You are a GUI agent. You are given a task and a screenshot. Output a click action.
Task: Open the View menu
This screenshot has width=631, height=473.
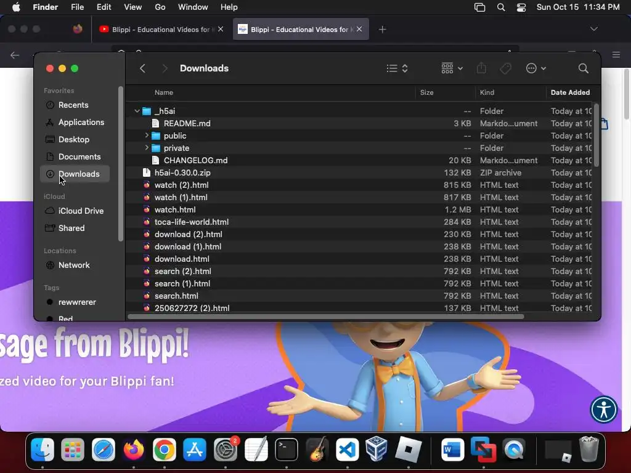click(133, 7)
